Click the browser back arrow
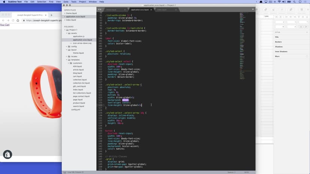310x174 pixels. tap(3, 21)
